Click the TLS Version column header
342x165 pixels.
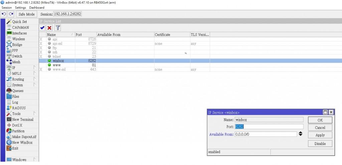click(200, 34)
